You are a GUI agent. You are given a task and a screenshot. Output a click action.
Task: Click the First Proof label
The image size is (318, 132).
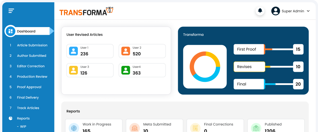pos(246,49)
